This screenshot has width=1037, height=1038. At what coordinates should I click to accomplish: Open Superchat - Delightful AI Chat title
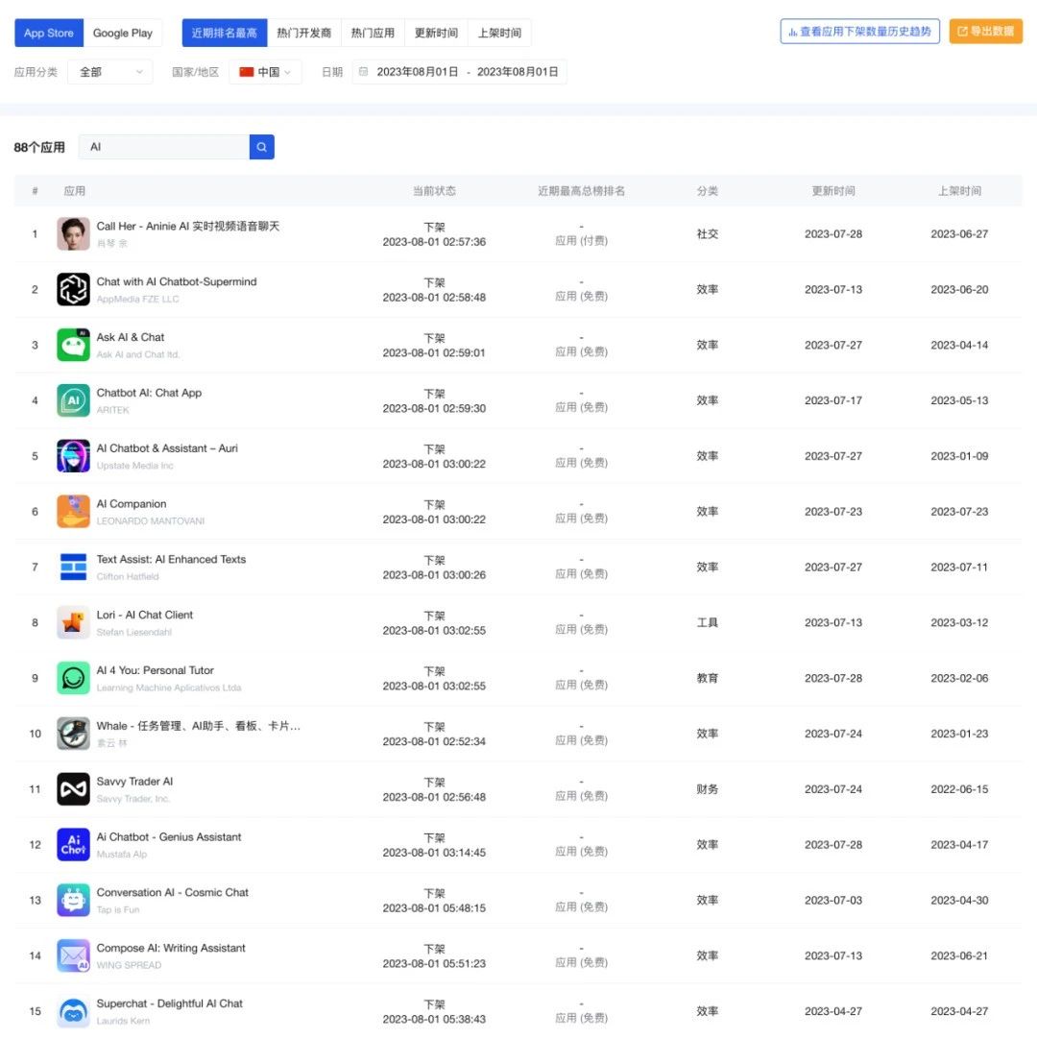click(x=169, y=1003)
